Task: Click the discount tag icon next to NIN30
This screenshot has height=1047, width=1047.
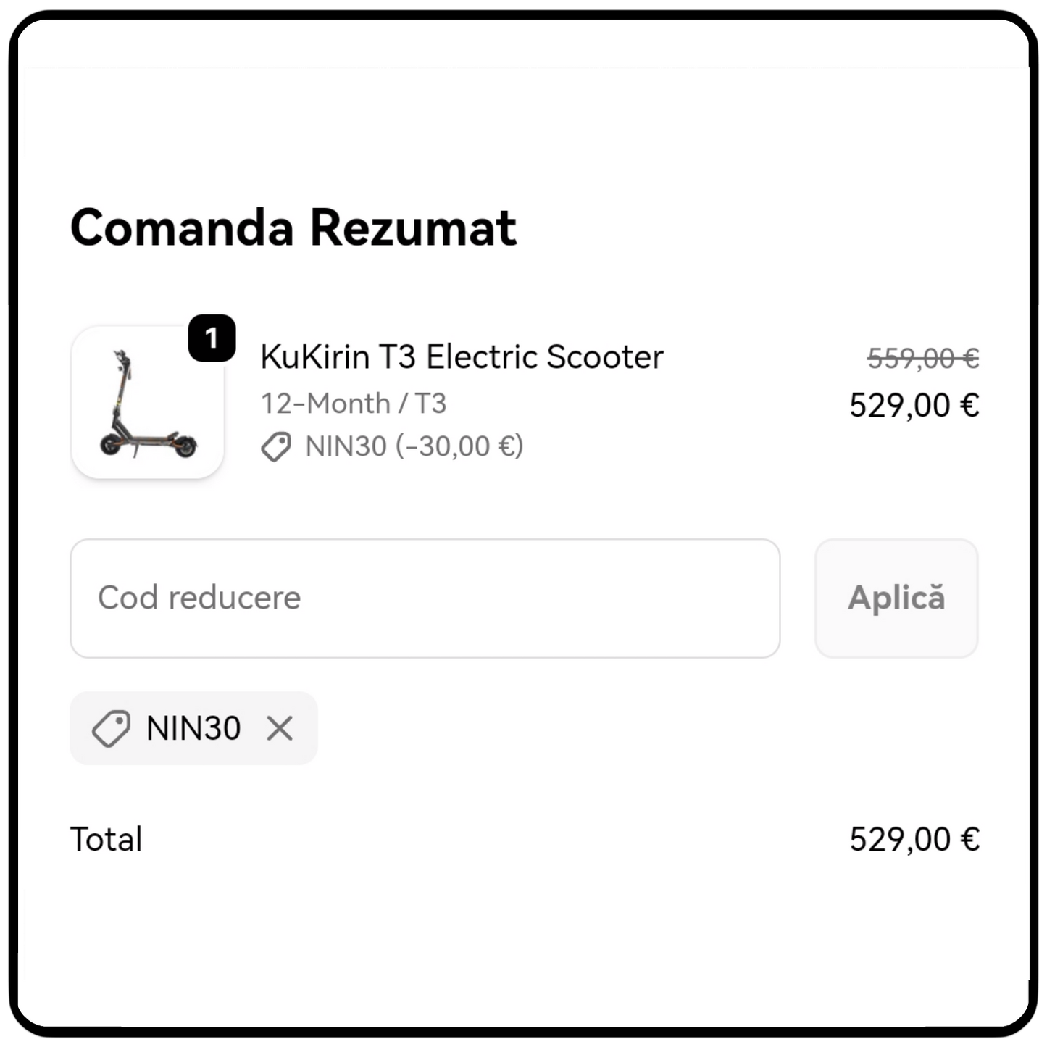Action: [274, 448]
